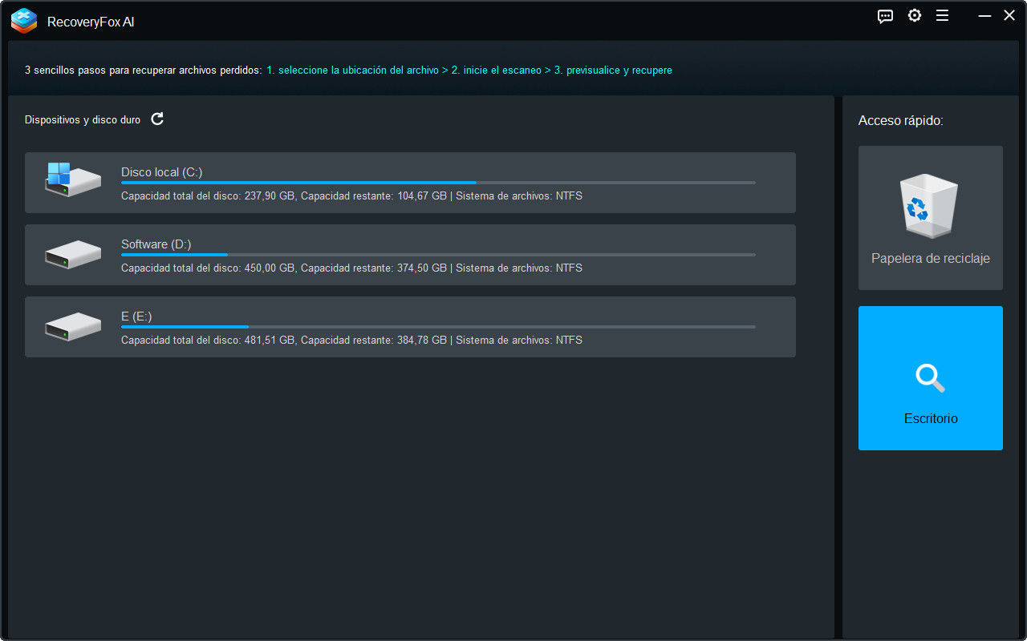The height and width of the screenshot is (641, 1027).
Task: Minimize the RecoveryFox AI window
Action: pos(984,16)
